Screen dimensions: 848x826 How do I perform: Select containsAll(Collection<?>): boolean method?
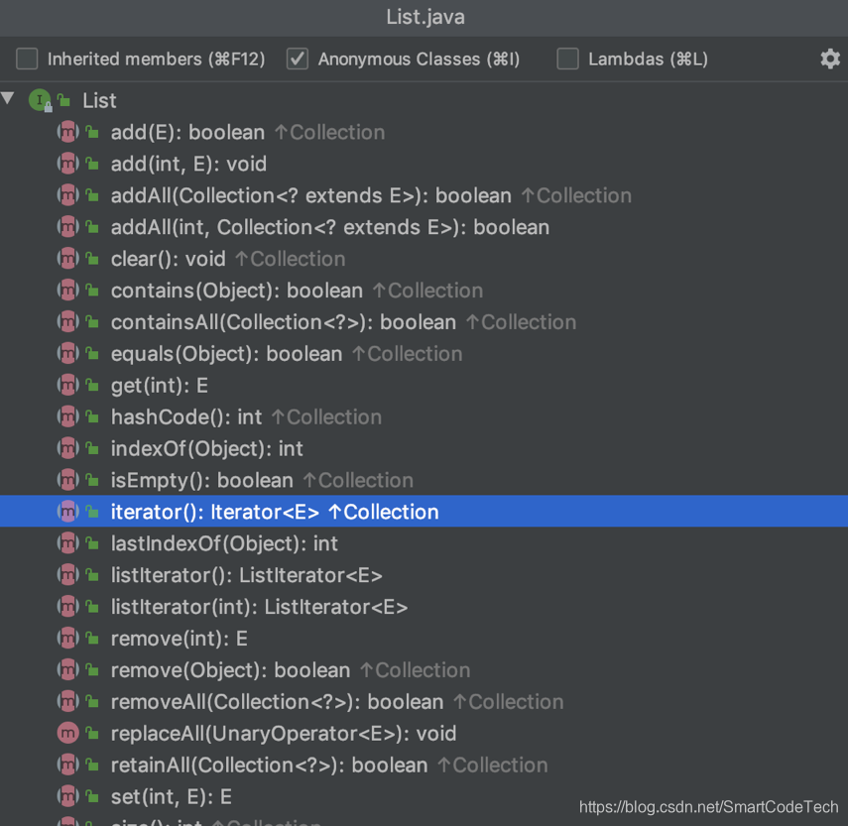pyautogui.click(x=284, y=322)
